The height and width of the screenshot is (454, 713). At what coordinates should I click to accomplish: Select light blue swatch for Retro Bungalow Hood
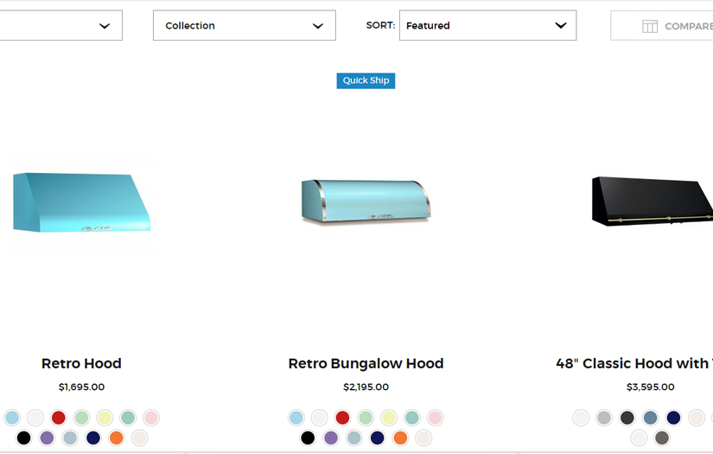[296, 418]
